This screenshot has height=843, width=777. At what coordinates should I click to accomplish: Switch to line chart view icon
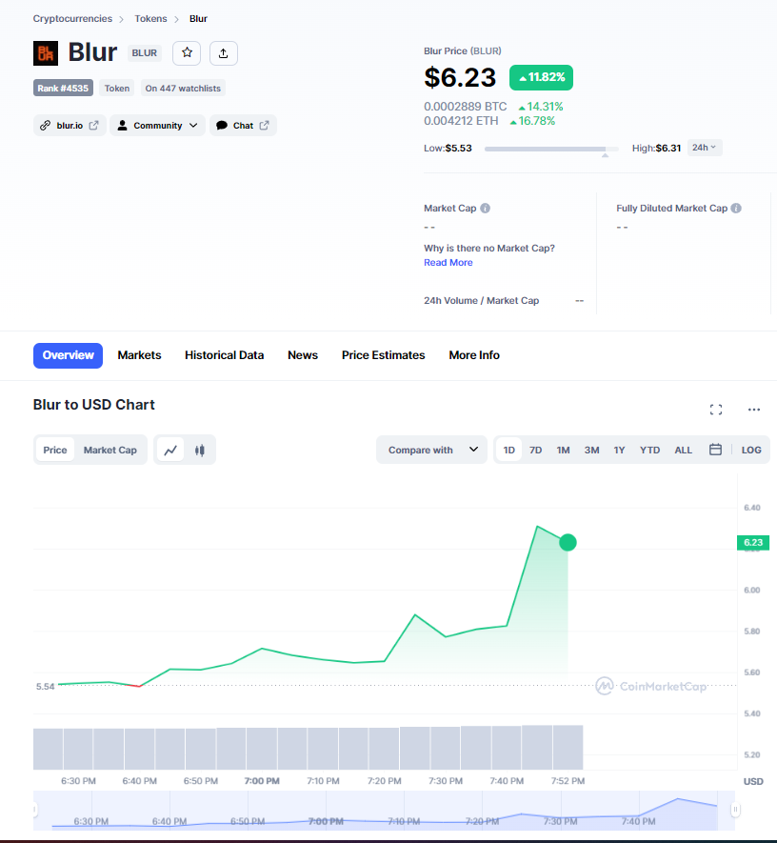(x=171, y=451)
